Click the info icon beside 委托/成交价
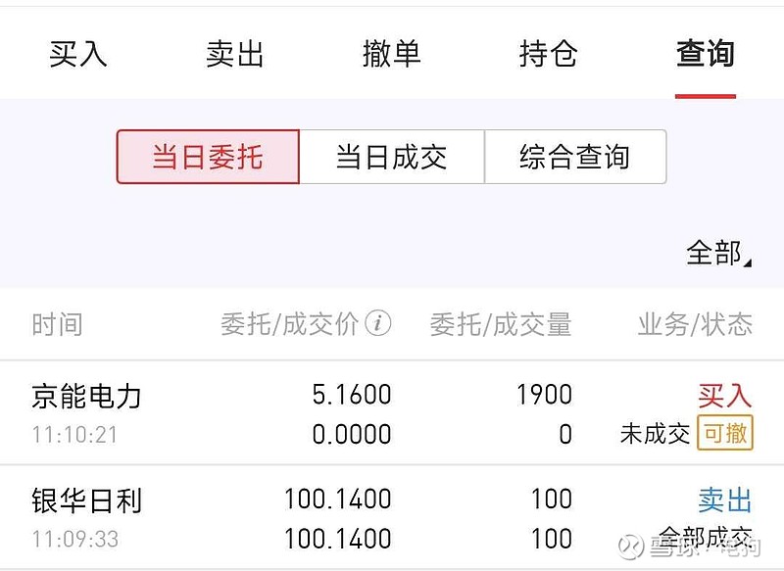The height and width of the screenshot is (571, 784). coord(378,323)
